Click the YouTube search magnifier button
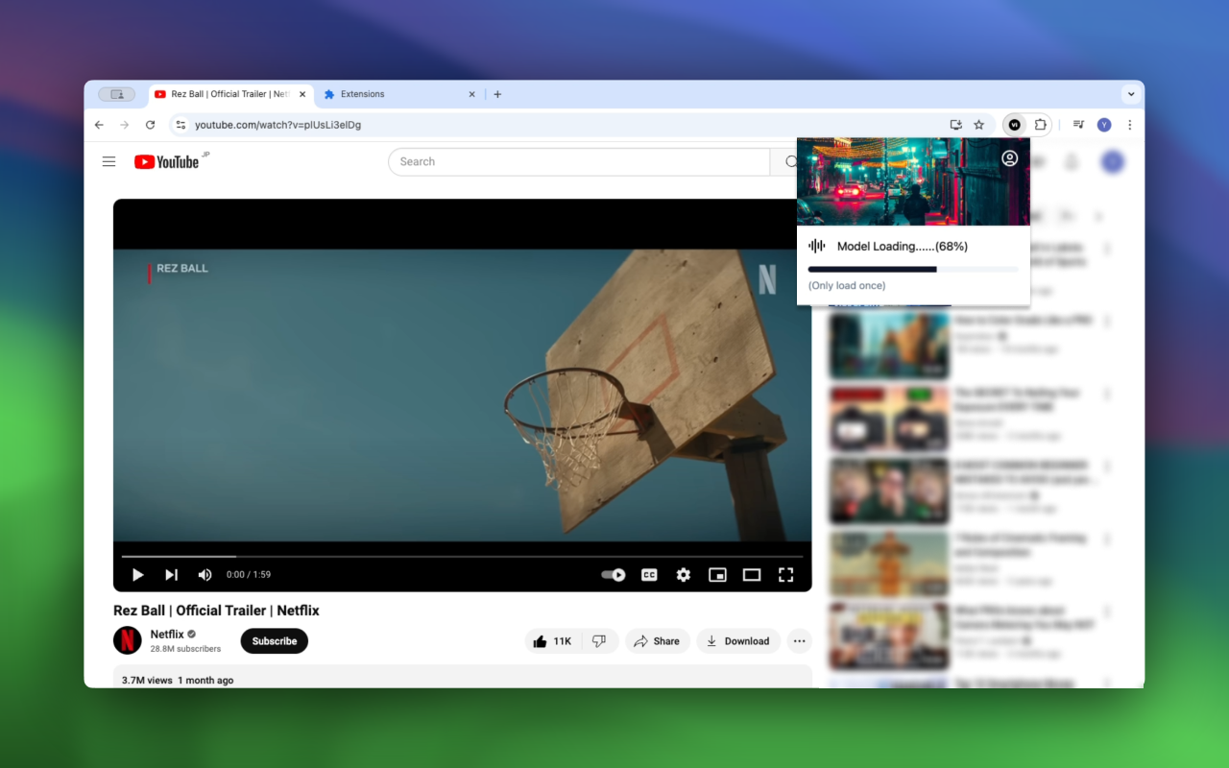The width and height of the screenshot is (1229, 768). click(791, 161)
